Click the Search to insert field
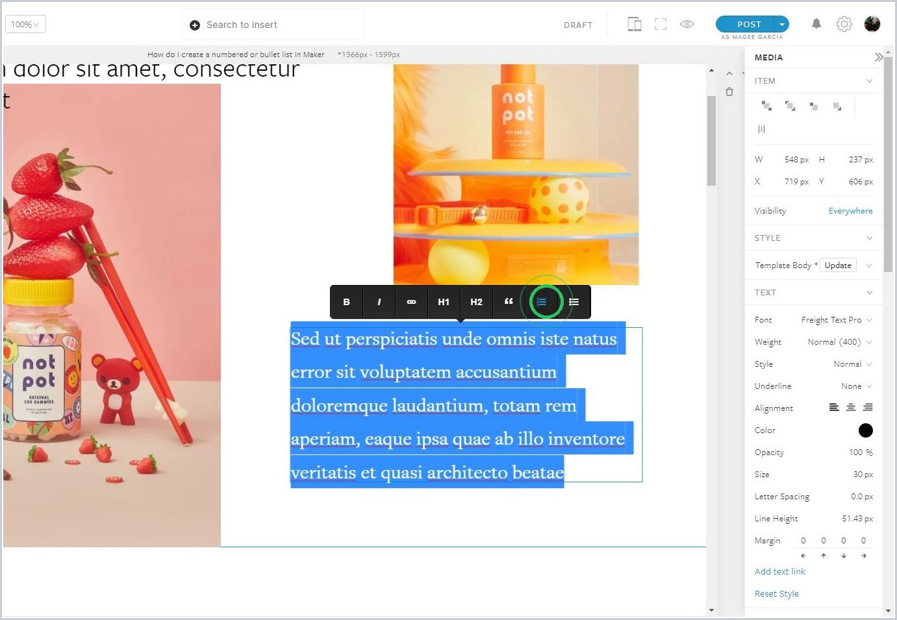 (x=273, y=25)
